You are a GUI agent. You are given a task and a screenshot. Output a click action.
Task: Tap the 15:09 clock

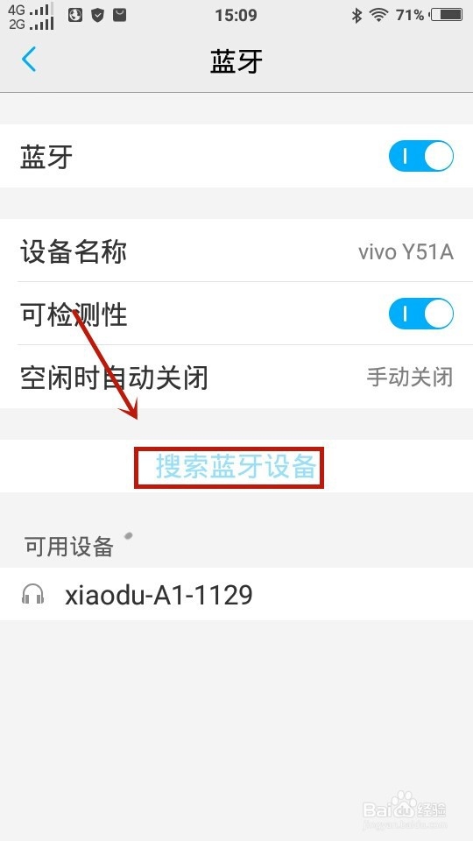point(236,15)
